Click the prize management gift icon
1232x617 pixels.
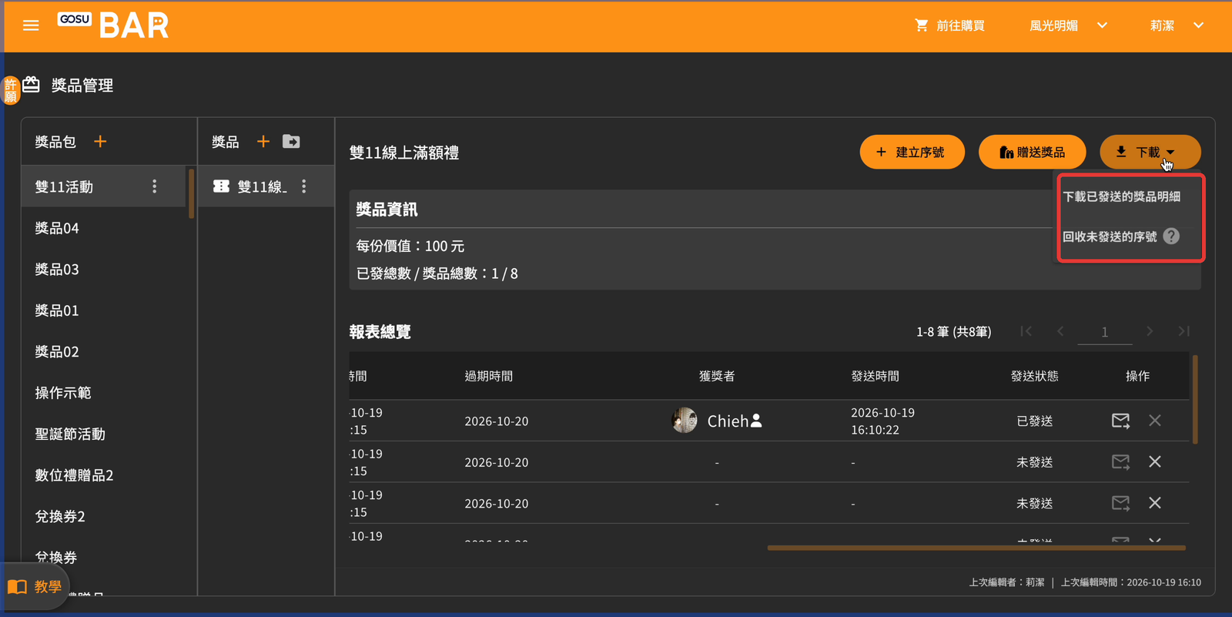coord(31,85)
